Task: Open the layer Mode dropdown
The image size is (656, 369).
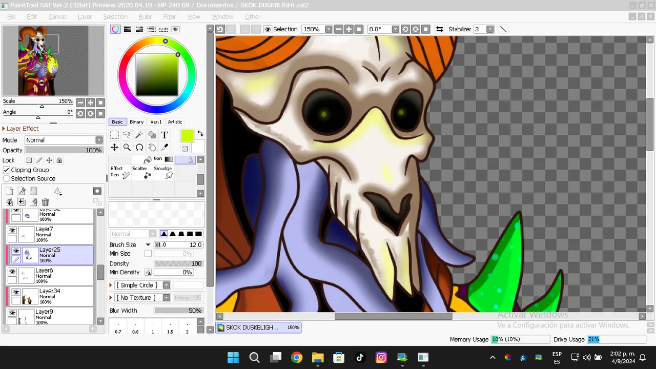Action: pos(99,140)
